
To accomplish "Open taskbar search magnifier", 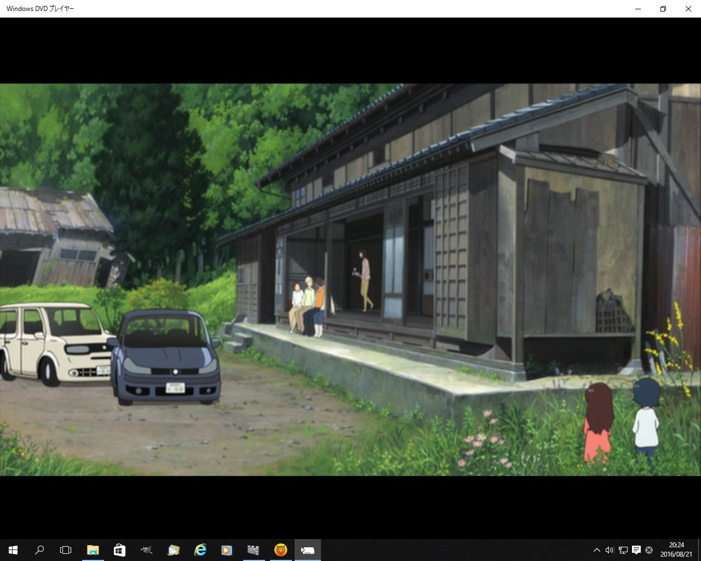I will coord(39,550).
